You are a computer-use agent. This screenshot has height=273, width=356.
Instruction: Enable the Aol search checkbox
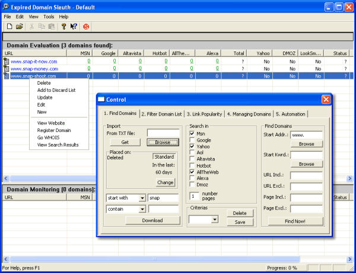pyautogui.click(x=192, y=152)
